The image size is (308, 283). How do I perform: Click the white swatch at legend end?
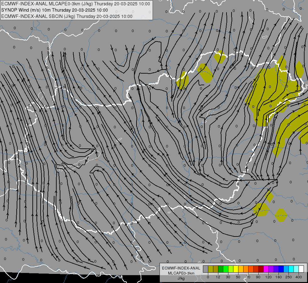(x=301, y=269)
